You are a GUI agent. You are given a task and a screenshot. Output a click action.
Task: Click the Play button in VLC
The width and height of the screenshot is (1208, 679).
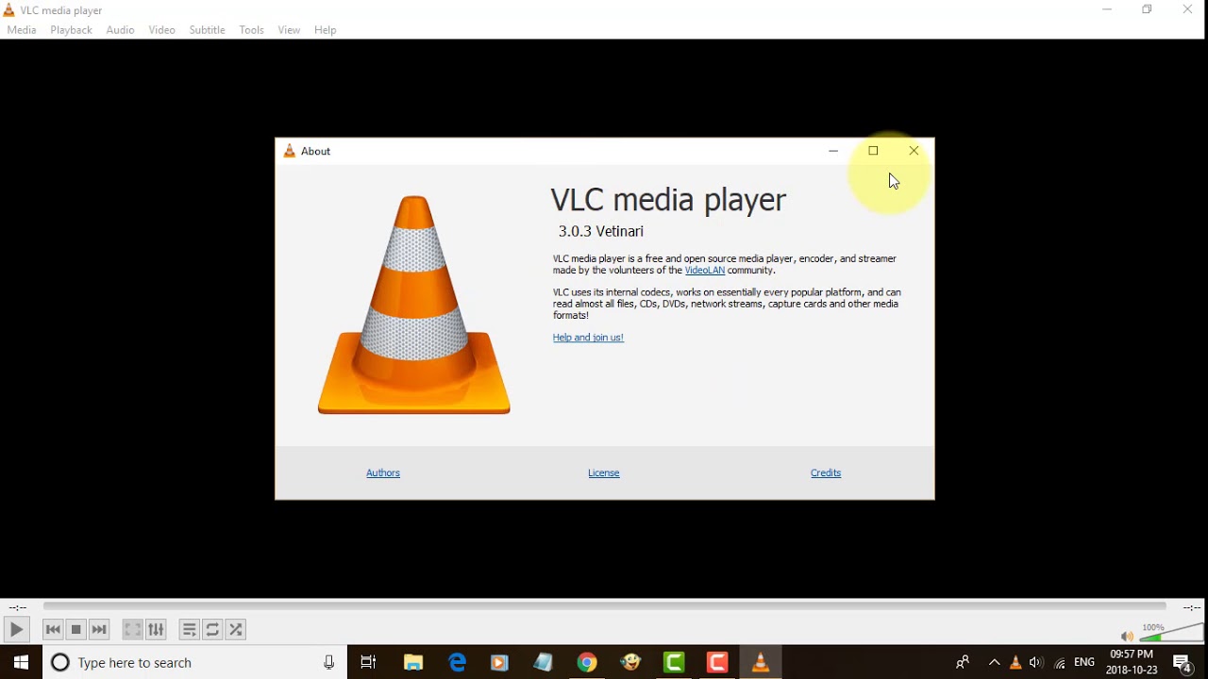click(16, 630)
